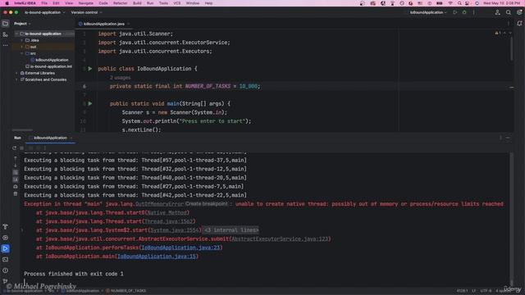The height and width of the screenshot is (295, 525).
Task: Open the Navigate menu
Action: coord(85,3)
